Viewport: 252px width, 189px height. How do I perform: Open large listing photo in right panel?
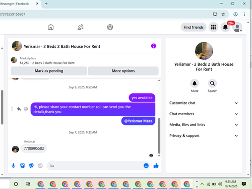204,51
